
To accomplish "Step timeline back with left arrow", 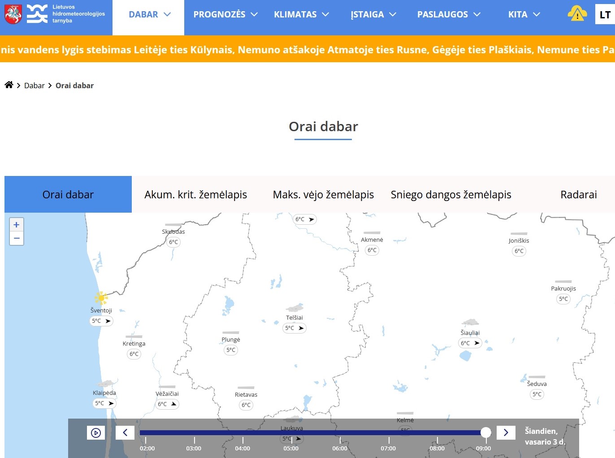I will pos(125,432).
